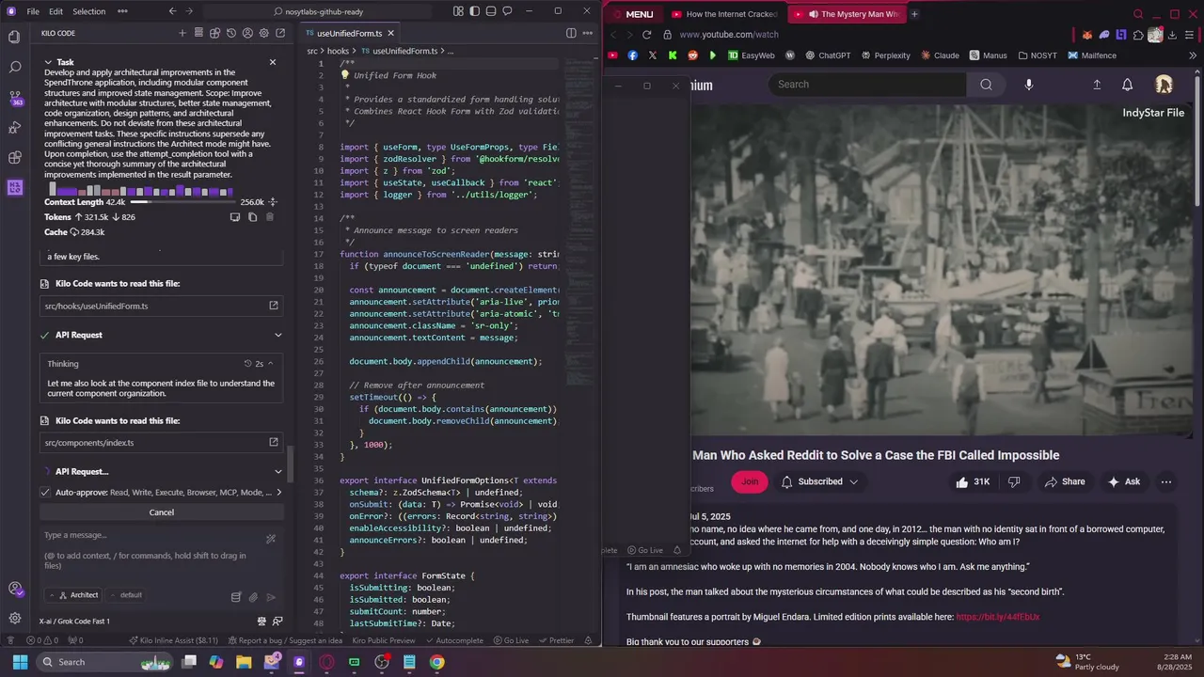The height and width of the screenshot is (677, 1204).
Task: Attach an image with the paperclip icon
Action: coord(253,596)
